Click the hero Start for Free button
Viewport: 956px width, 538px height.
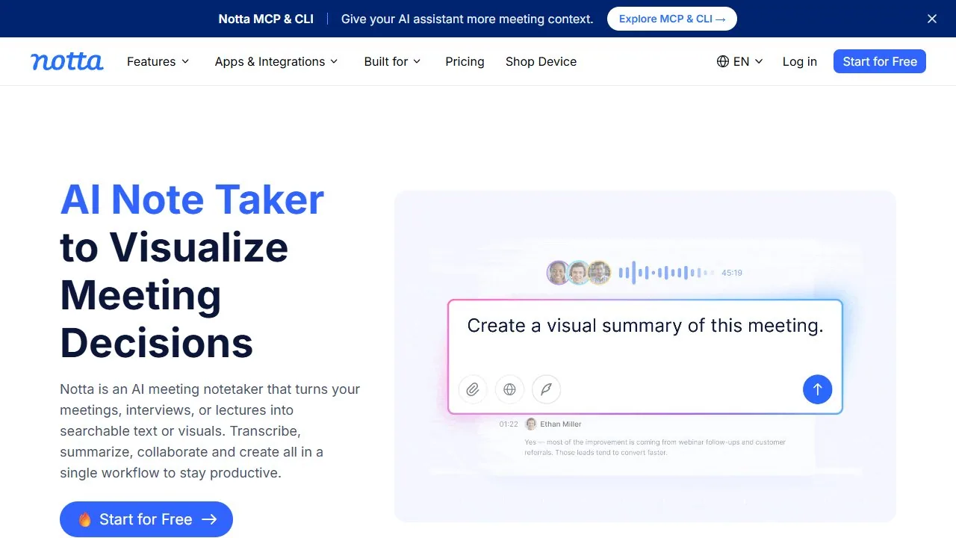coord(146,519)
